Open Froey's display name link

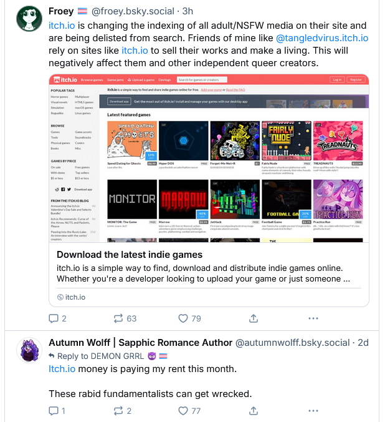click(61, 12)
